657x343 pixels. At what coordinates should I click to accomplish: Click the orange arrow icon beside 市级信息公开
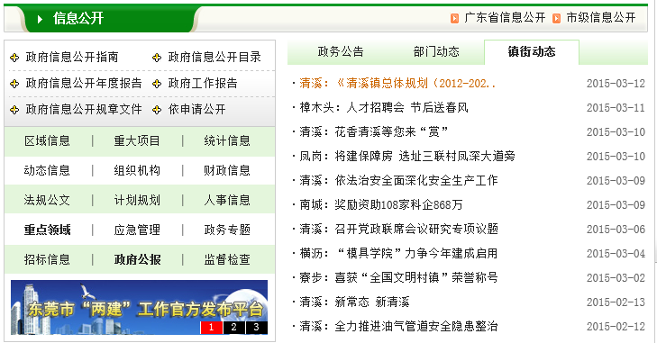pos(556,18)
